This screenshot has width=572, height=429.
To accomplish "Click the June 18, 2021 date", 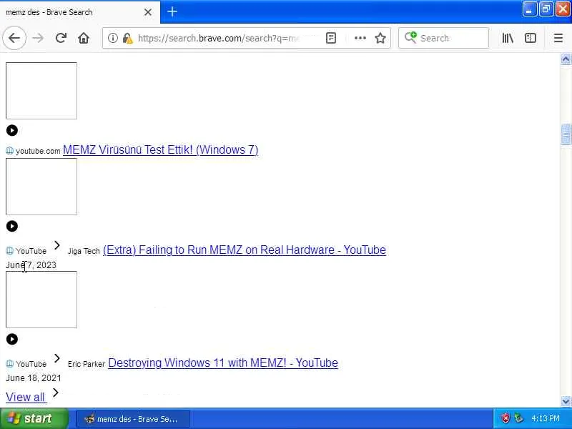I will point(33,378).
